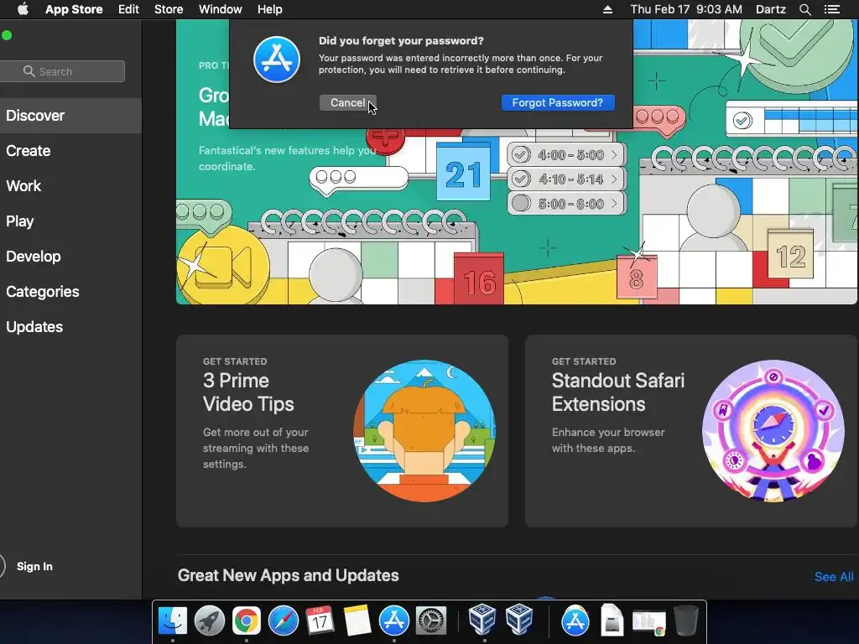Screen dimensions: 859x644
Task: Open Spotlight search magnifier icon
Action: [804, 9]
